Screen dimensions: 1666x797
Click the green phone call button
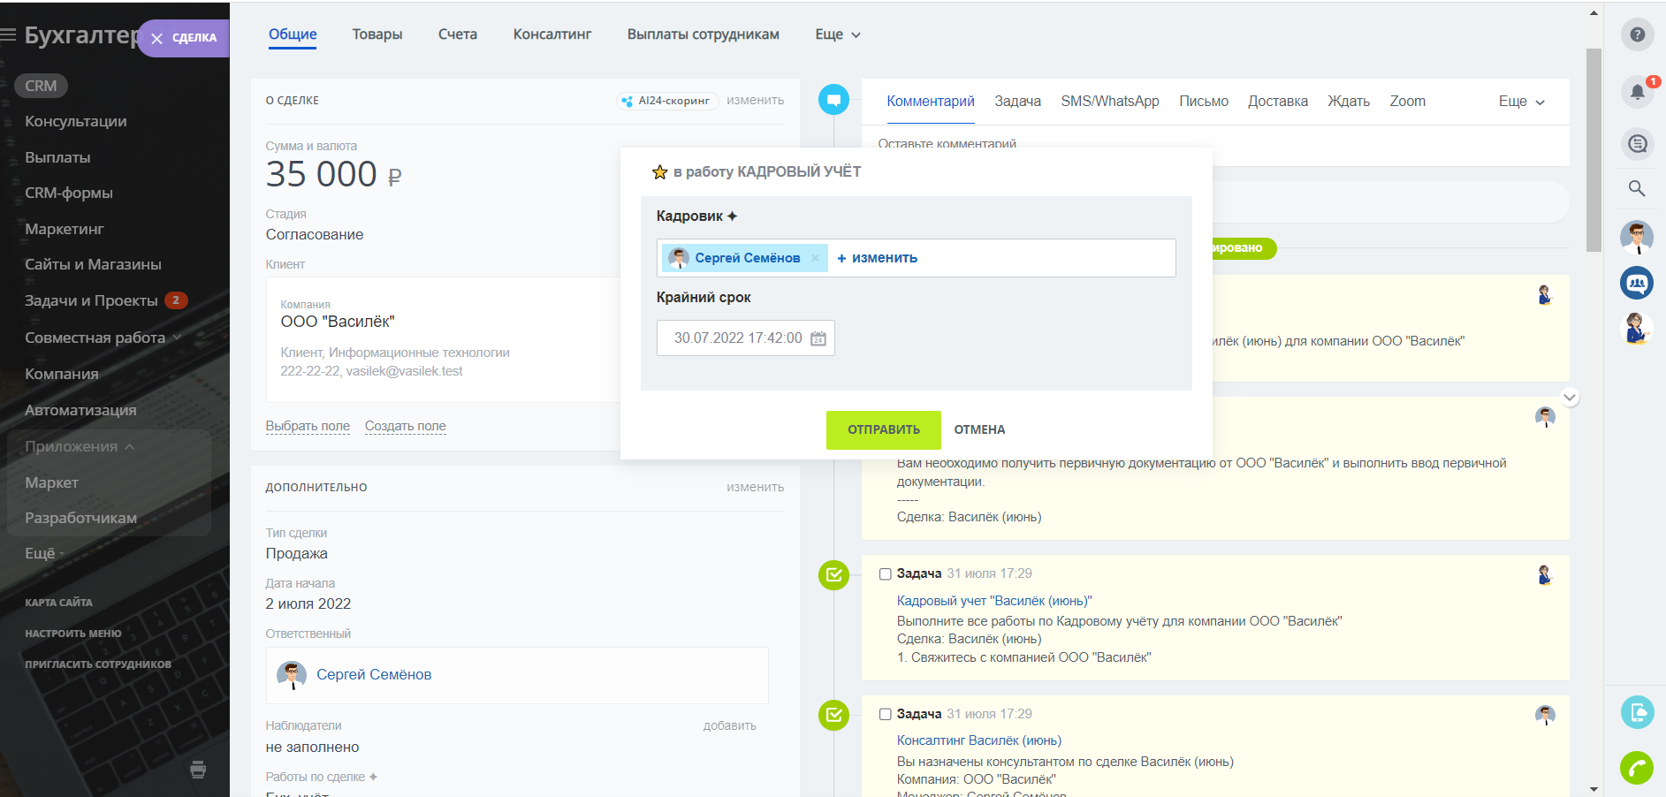(1637, 767)
